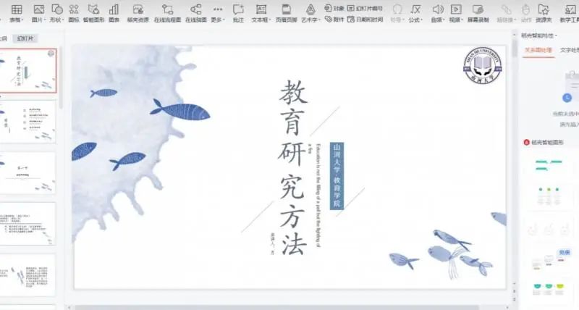579x310 pixels.
Task: Select the university logo on the slide
Action: pyautogui.click(x=482, y=65)
